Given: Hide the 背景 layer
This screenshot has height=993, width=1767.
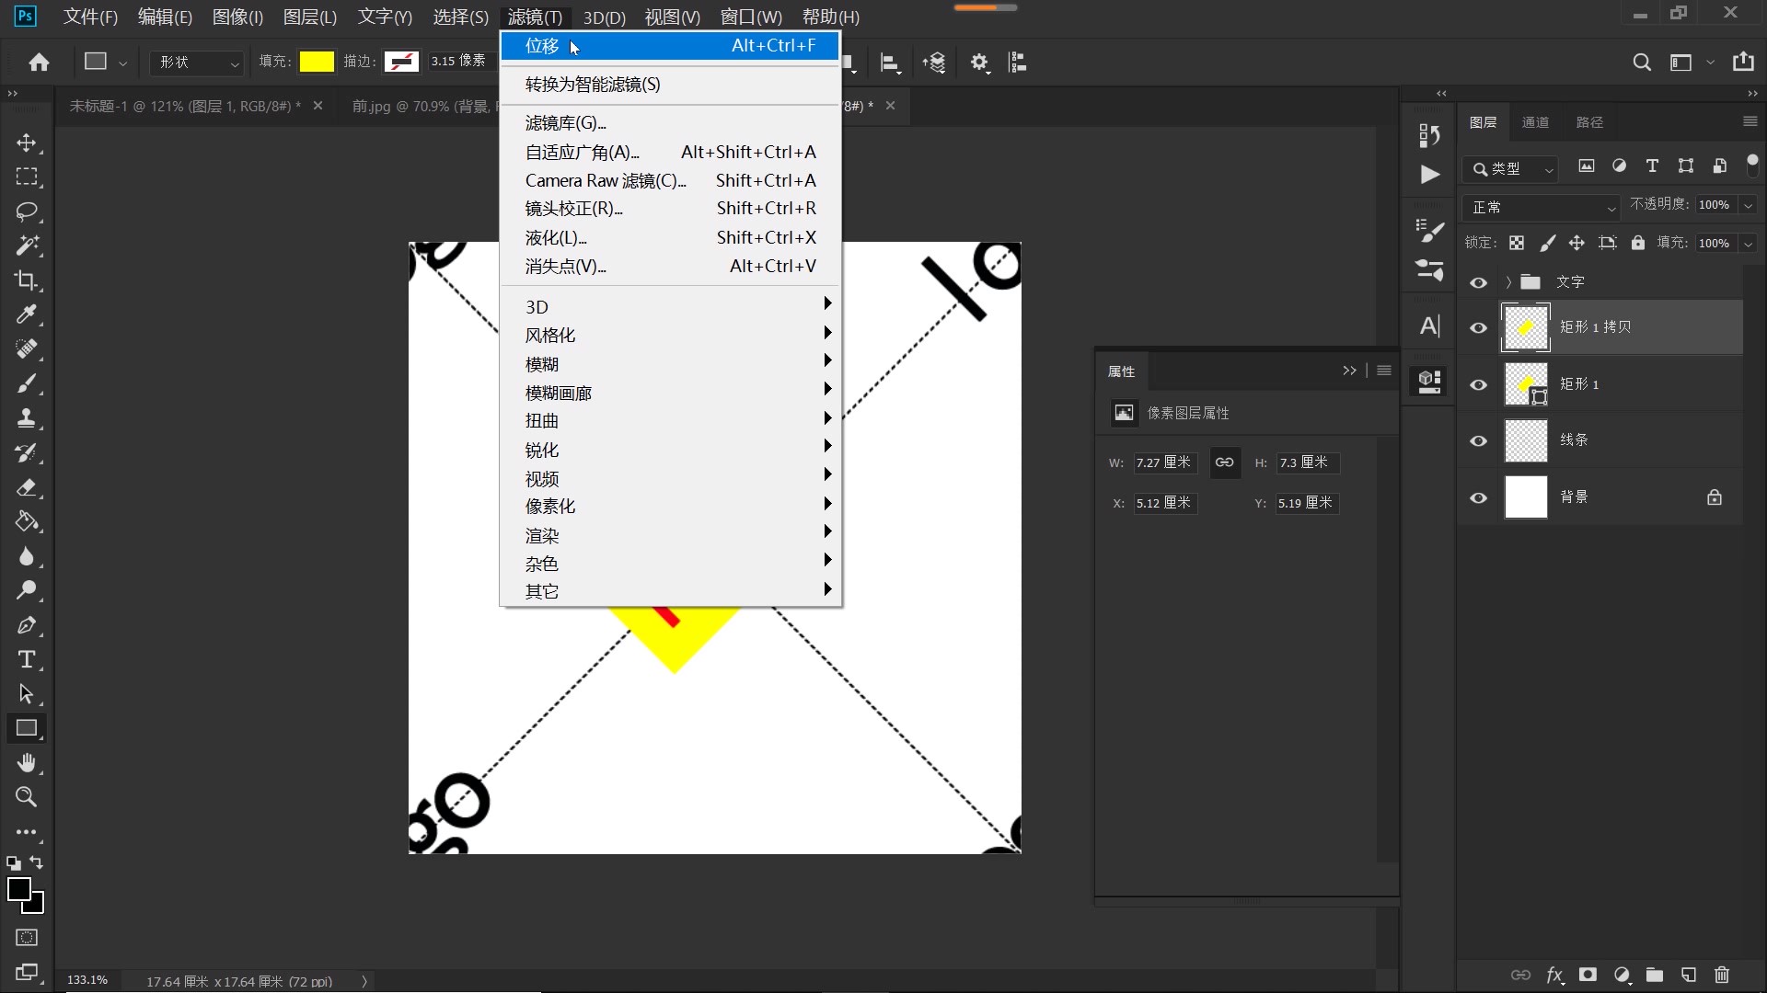Looking at the screenshot, I should pyautogui.click(x=1479, y=496).
